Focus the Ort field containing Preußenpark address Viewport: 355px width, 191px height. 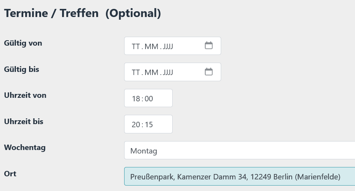click(239, 177)
